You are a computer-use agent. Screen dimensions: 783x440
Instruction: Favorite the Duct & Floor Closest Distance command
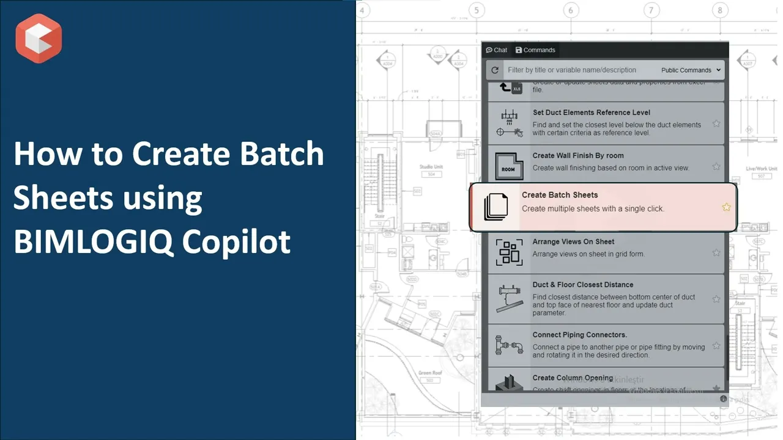click(716, 299)
